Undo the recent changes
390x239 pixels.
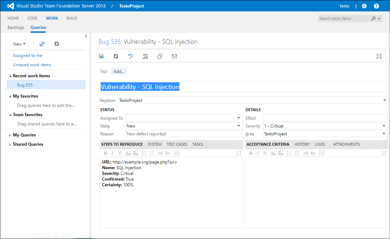[x=130, y=56]
